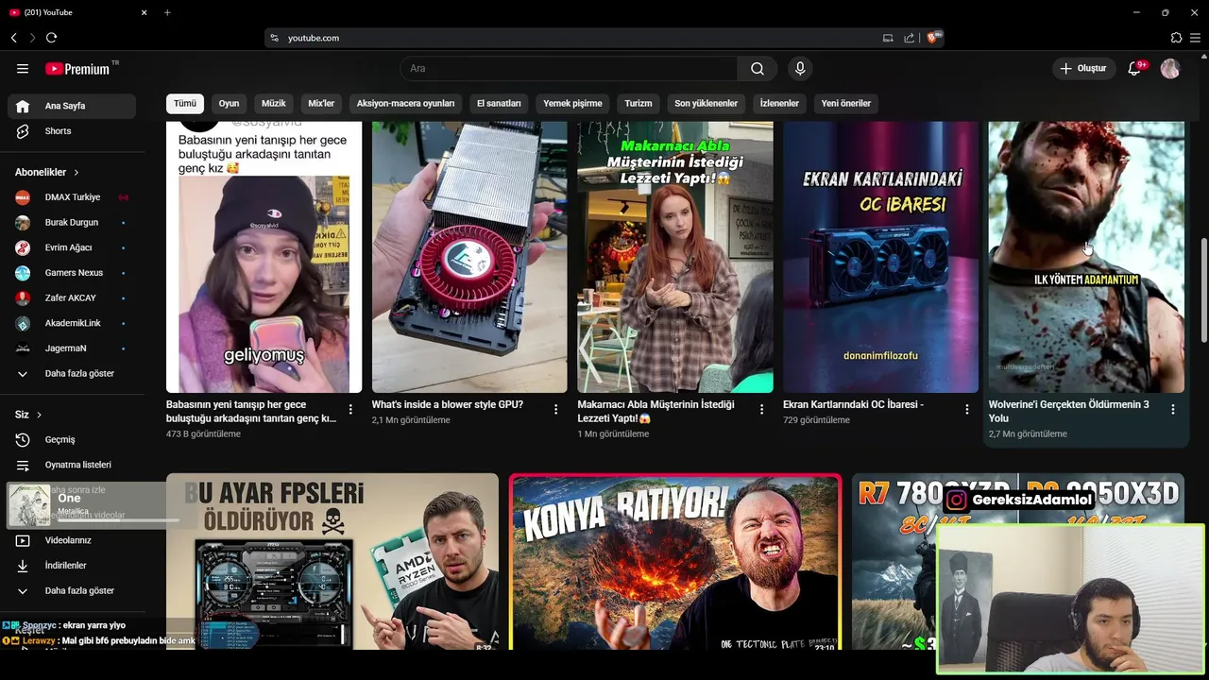The width and height of the screenshot is (1209, 680).
Task: Open the account avatar menu
Action: 1170,68
